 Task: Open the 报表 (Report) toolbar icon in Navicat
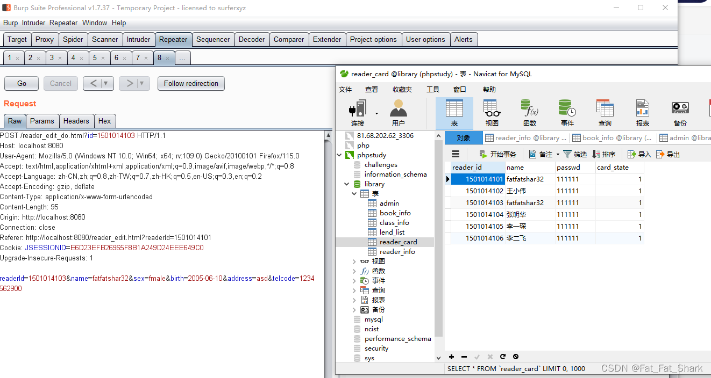643,113
